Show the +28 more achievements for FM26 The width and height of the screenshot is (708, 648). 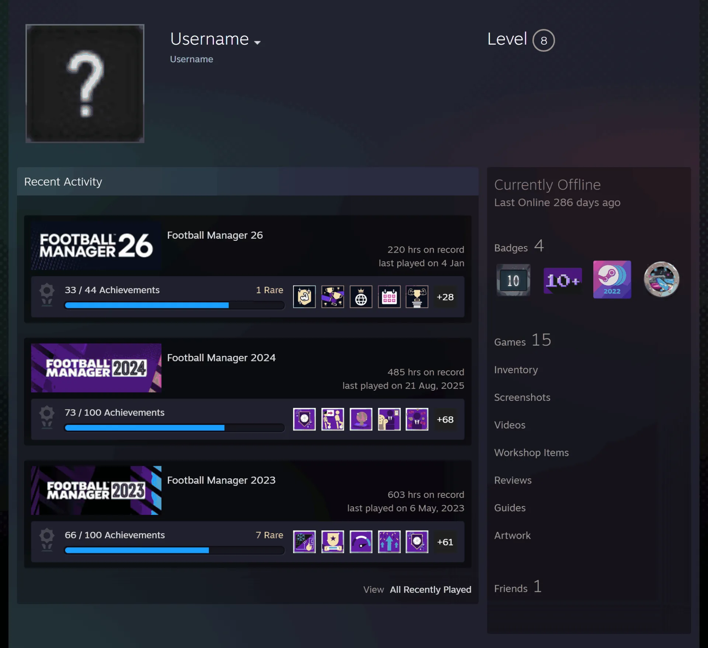coord(445,297)
